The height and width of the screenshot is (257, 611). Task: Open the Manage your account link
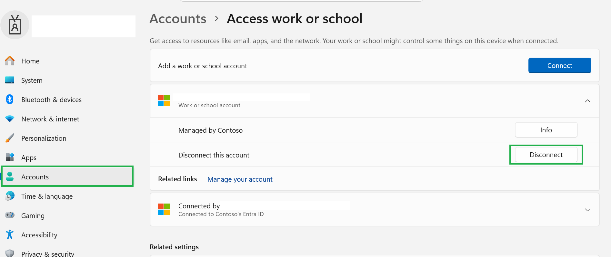pos(240,179)
